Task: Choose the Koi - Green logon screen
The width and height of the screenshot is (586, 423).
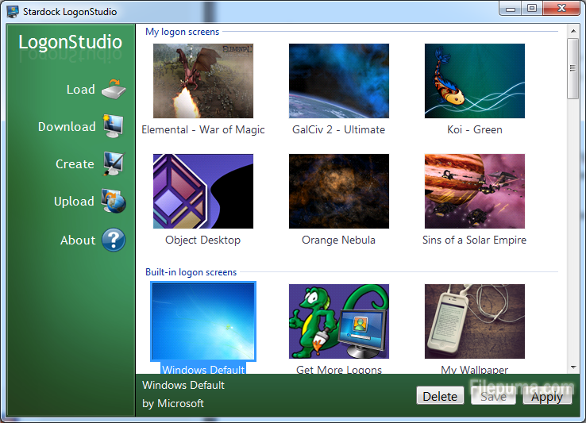Action: pyautogui.click(x=474, y=81)
